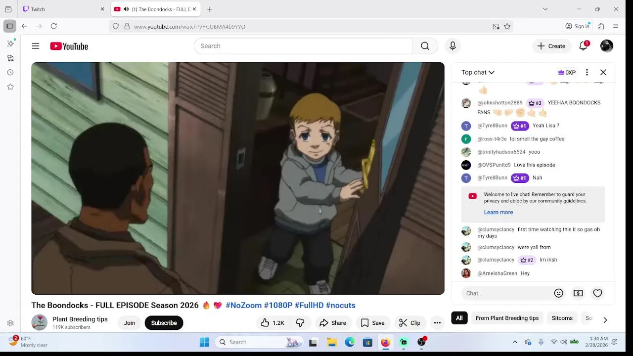Open more actions ellipsis below video
Screen dimensions: 633x356
pyautogui.click(x=437, y=323)
